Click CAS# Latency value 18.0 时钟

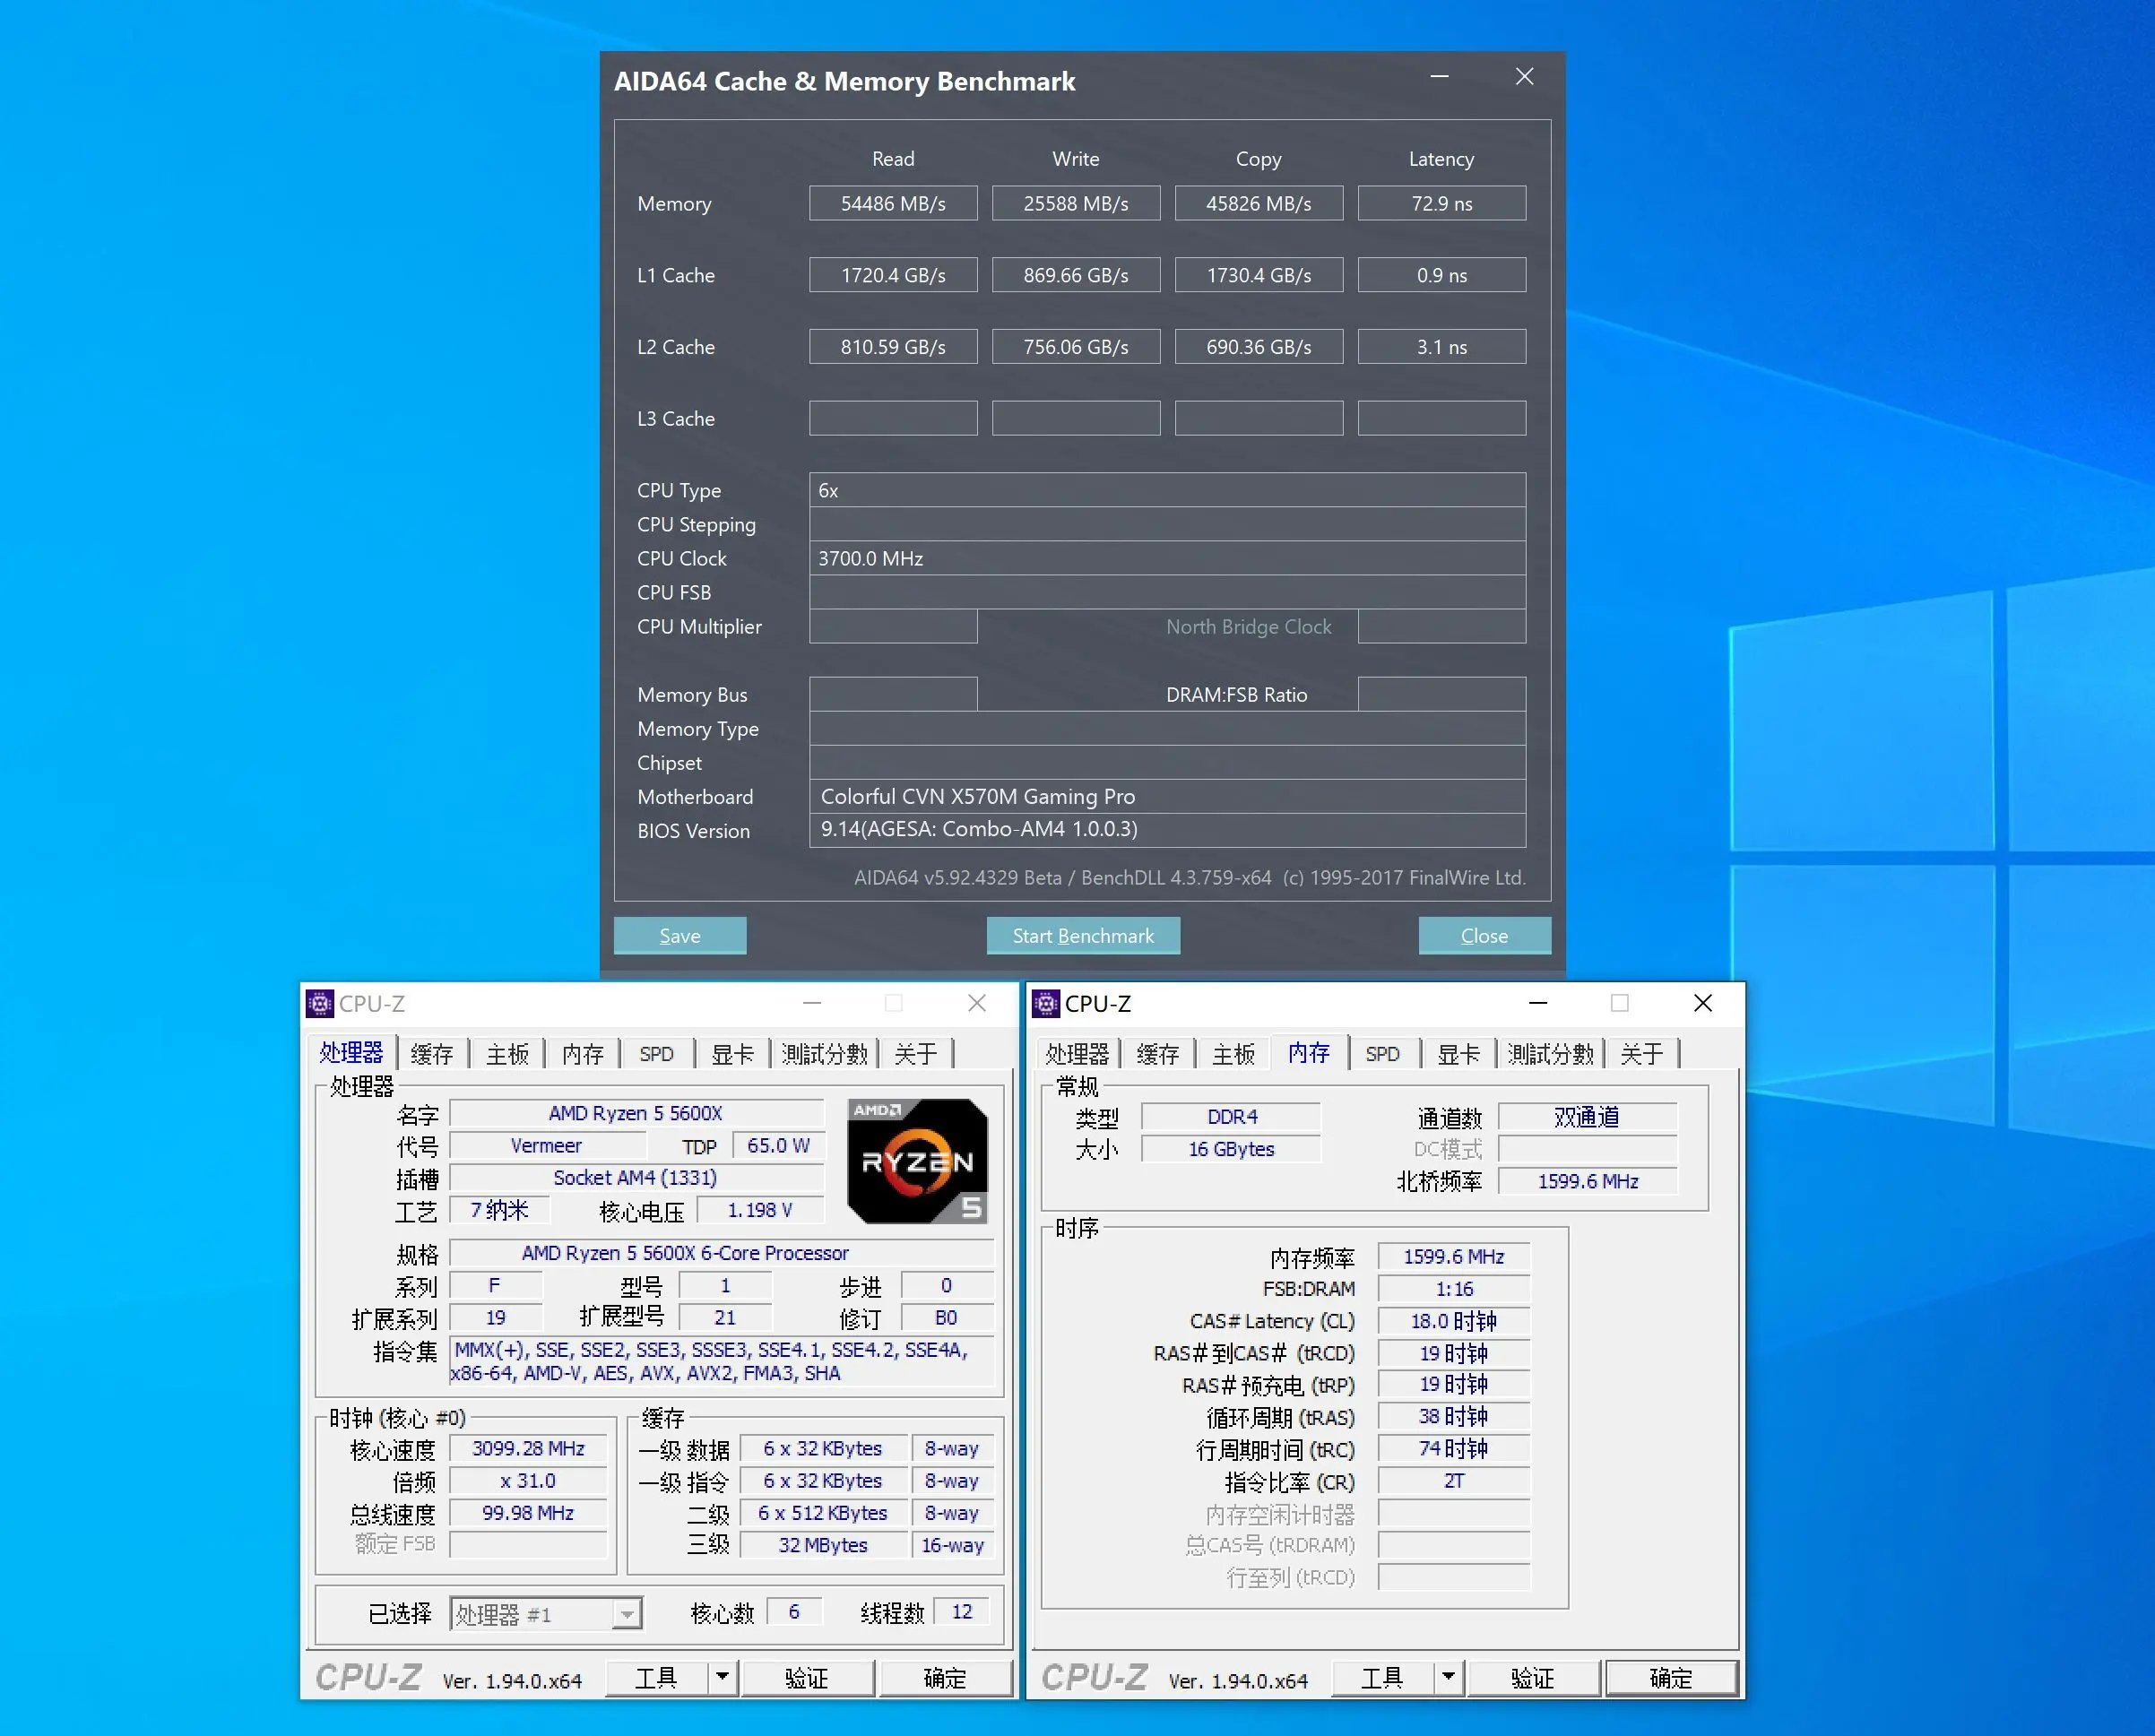pyautogui.click(x=1454, y=1320)
